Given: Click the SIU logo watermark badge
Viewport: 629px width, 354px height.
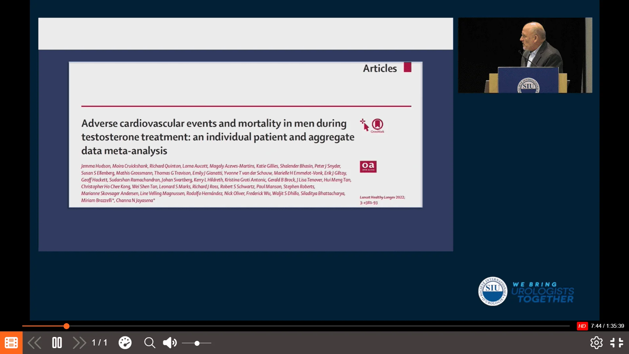Looking at the screenshot, I should [493, 291].
